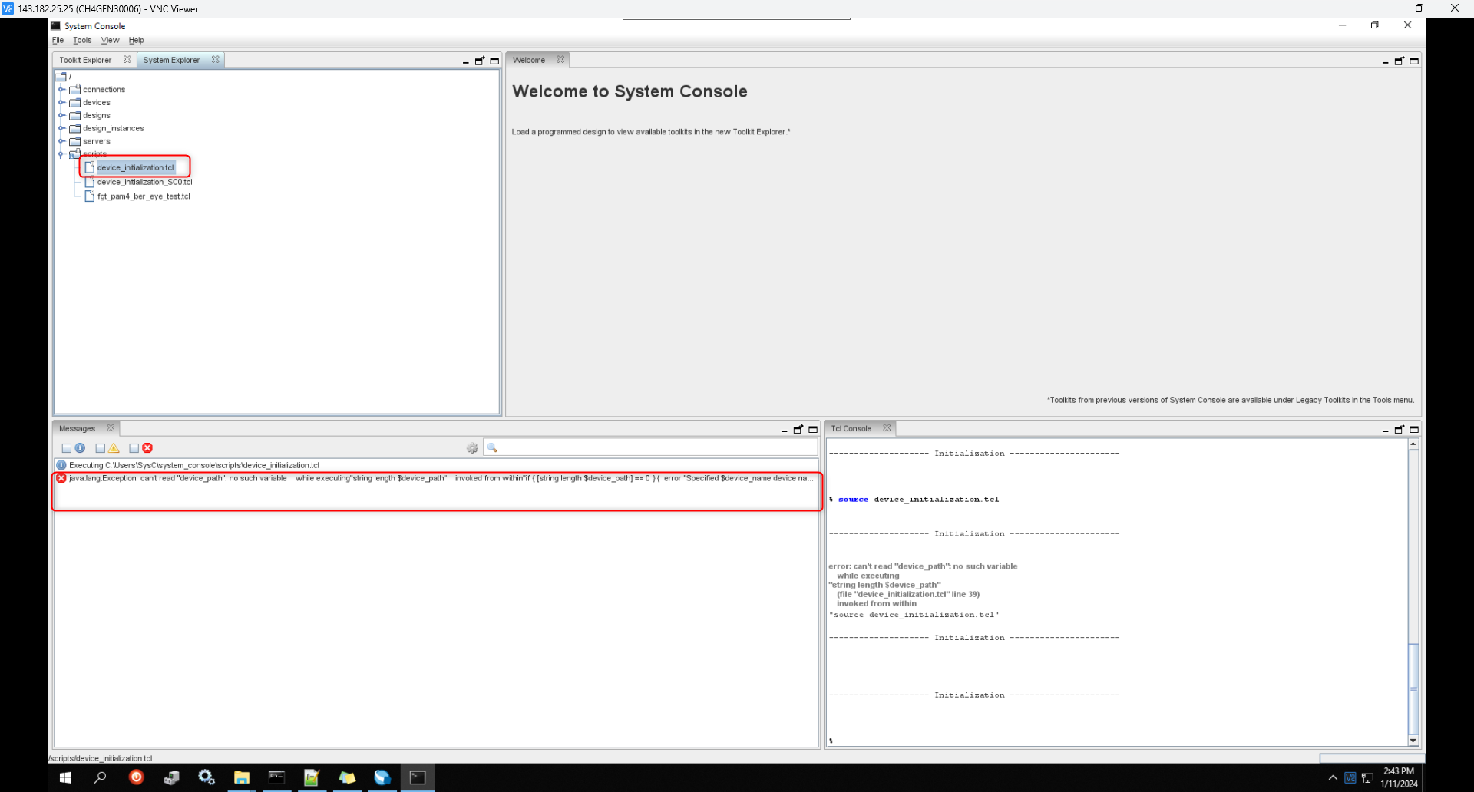This screenshot has width=1474, height=792.
Task: Detach the Tcl Console panel
Action: click(1399, 429)
